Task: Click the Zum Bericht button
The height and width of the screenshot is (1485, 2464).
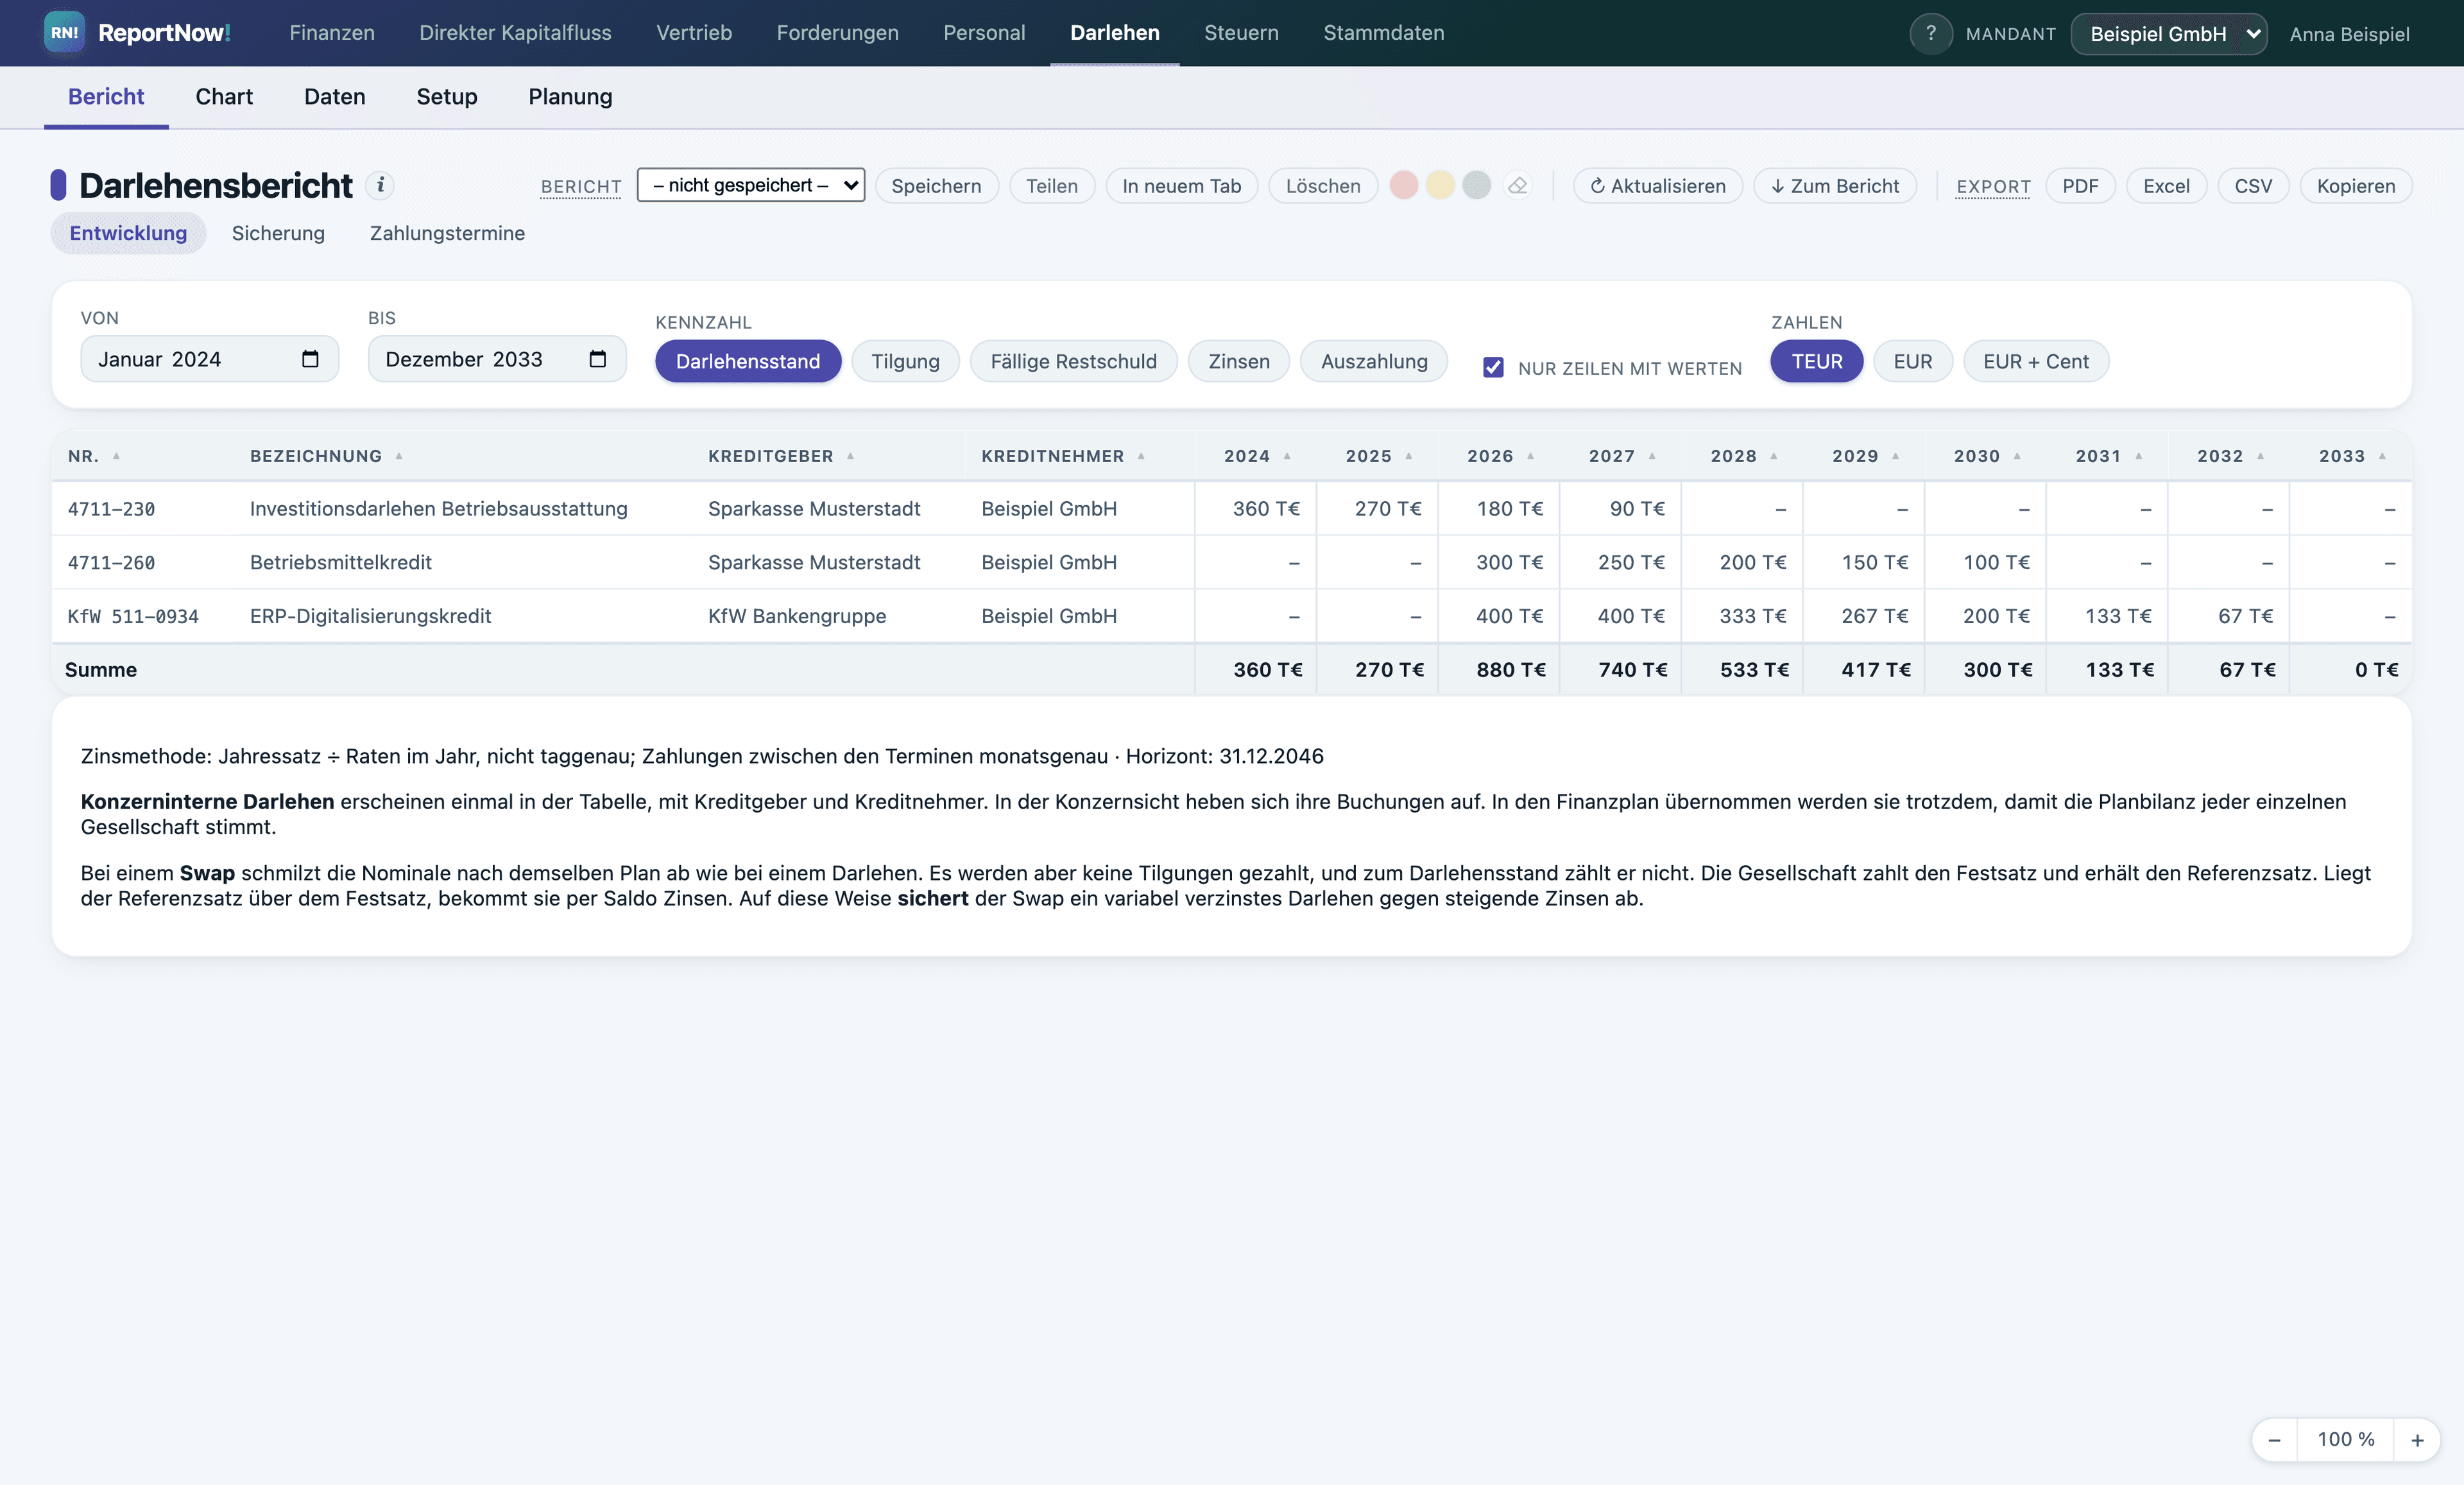Action: (x=1834, y=186)
